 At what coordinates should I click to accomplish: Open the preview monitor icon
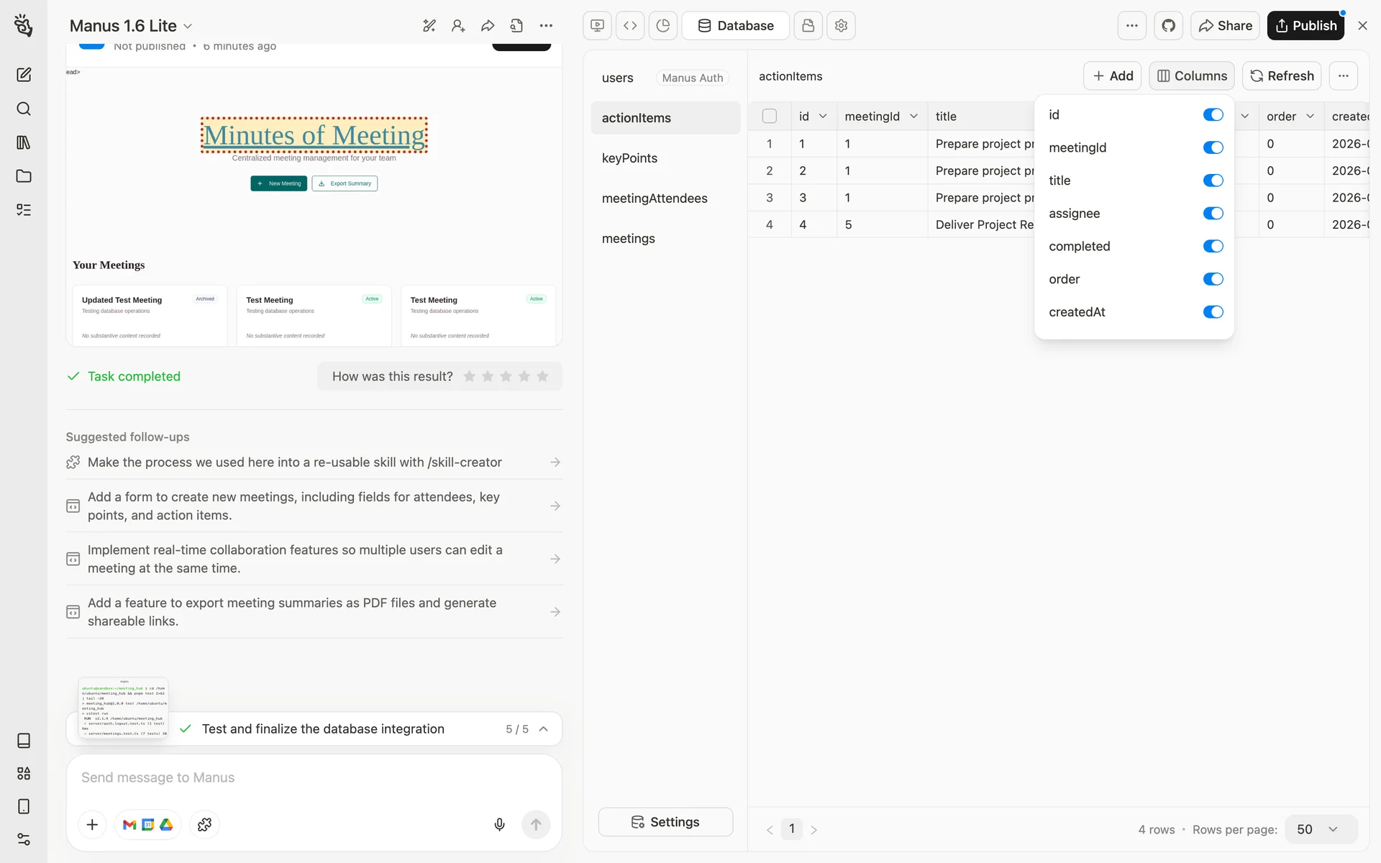point(597,26)
